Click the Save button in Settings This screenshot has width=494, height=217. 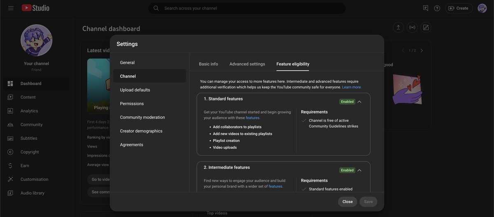pos(368,202)
